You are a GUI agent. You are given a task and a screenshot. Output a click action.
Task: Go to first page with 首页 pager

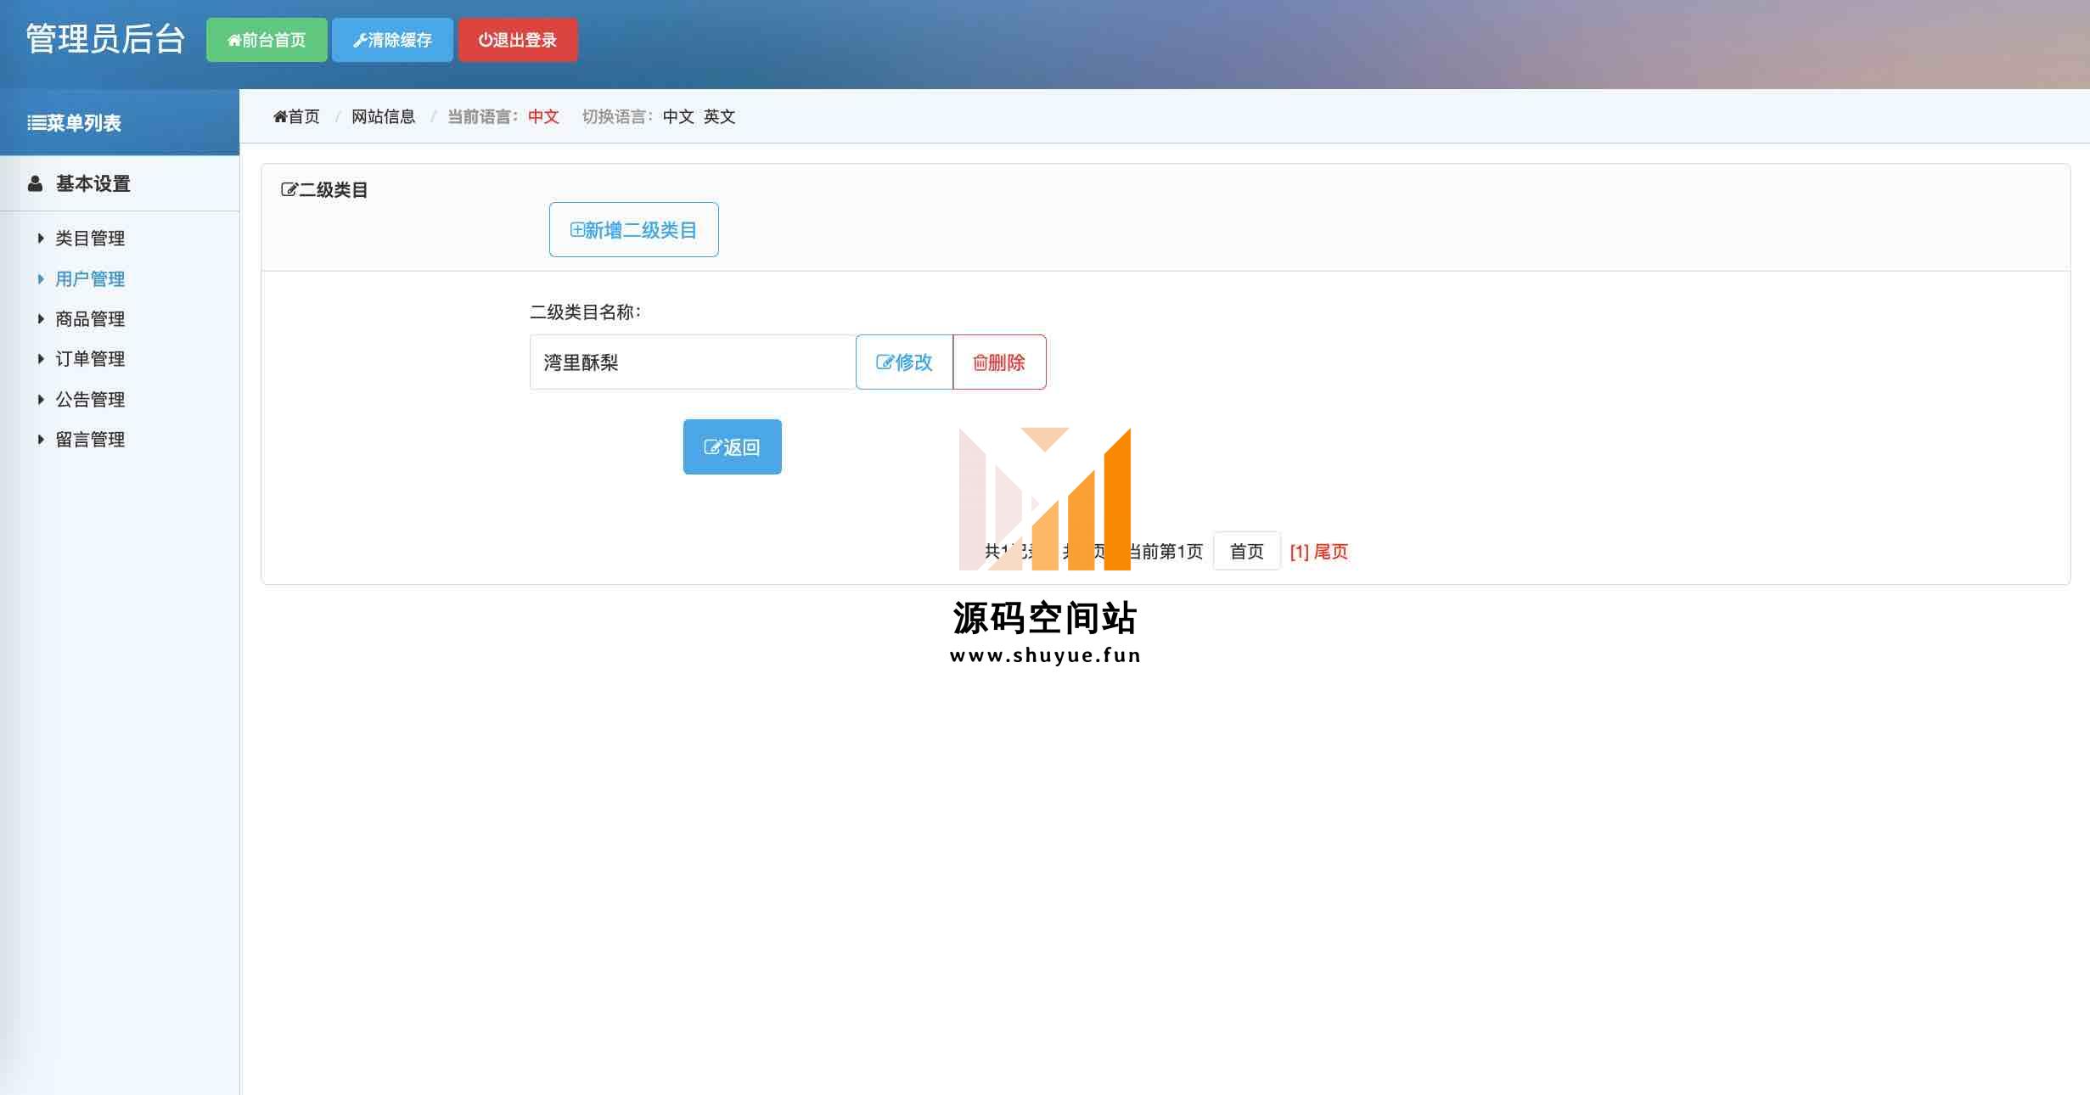point(1246,552)
